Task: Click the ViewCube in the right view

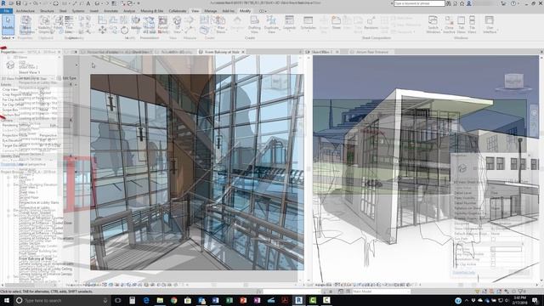Action: 513,82
